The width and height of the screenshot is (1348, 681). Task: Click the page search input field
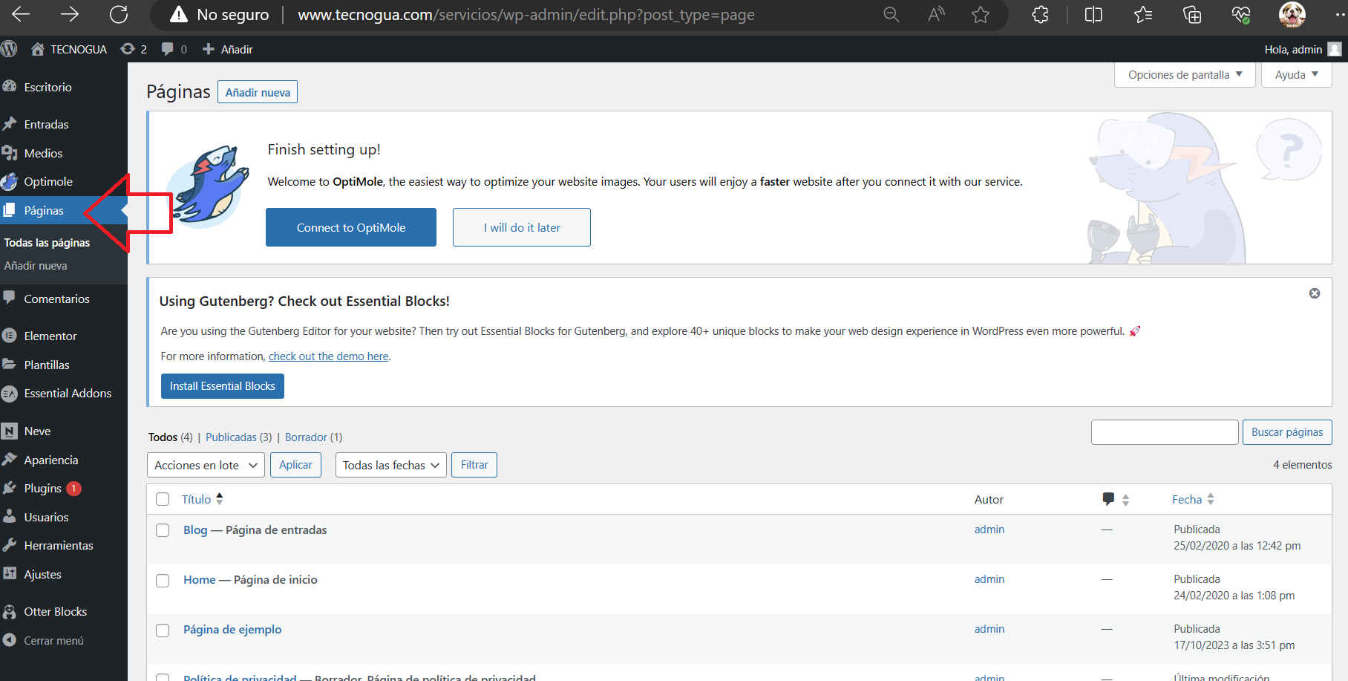1165,432
